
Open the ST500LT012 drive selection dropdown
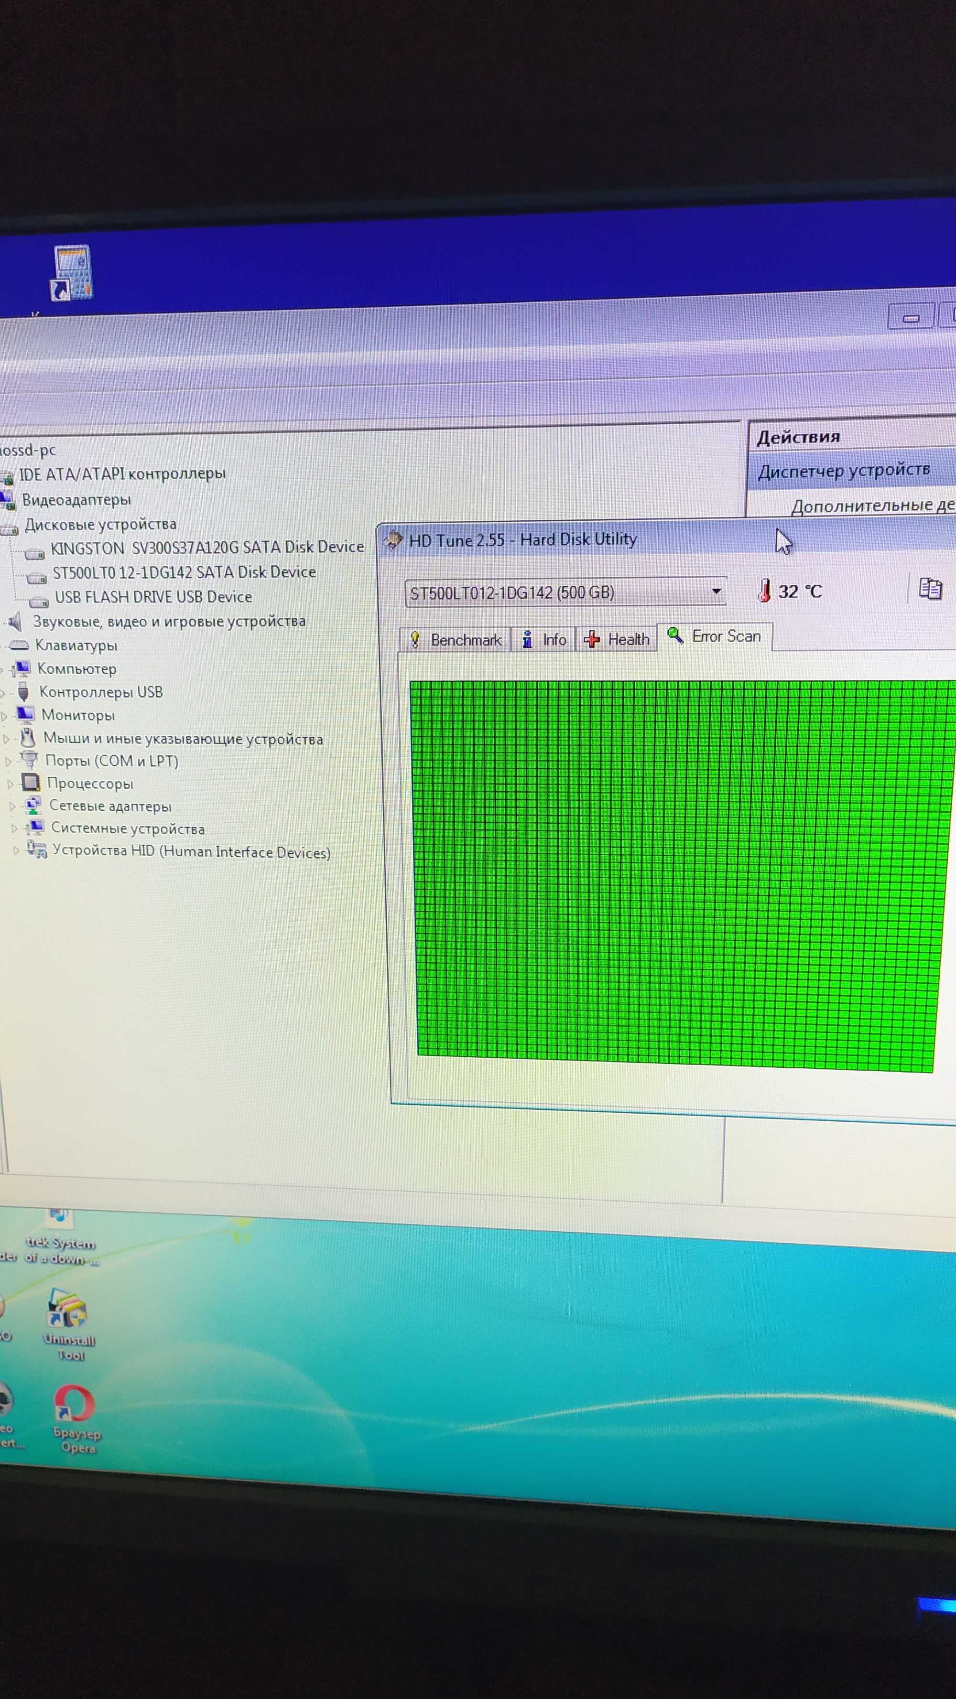click(565, 591)
